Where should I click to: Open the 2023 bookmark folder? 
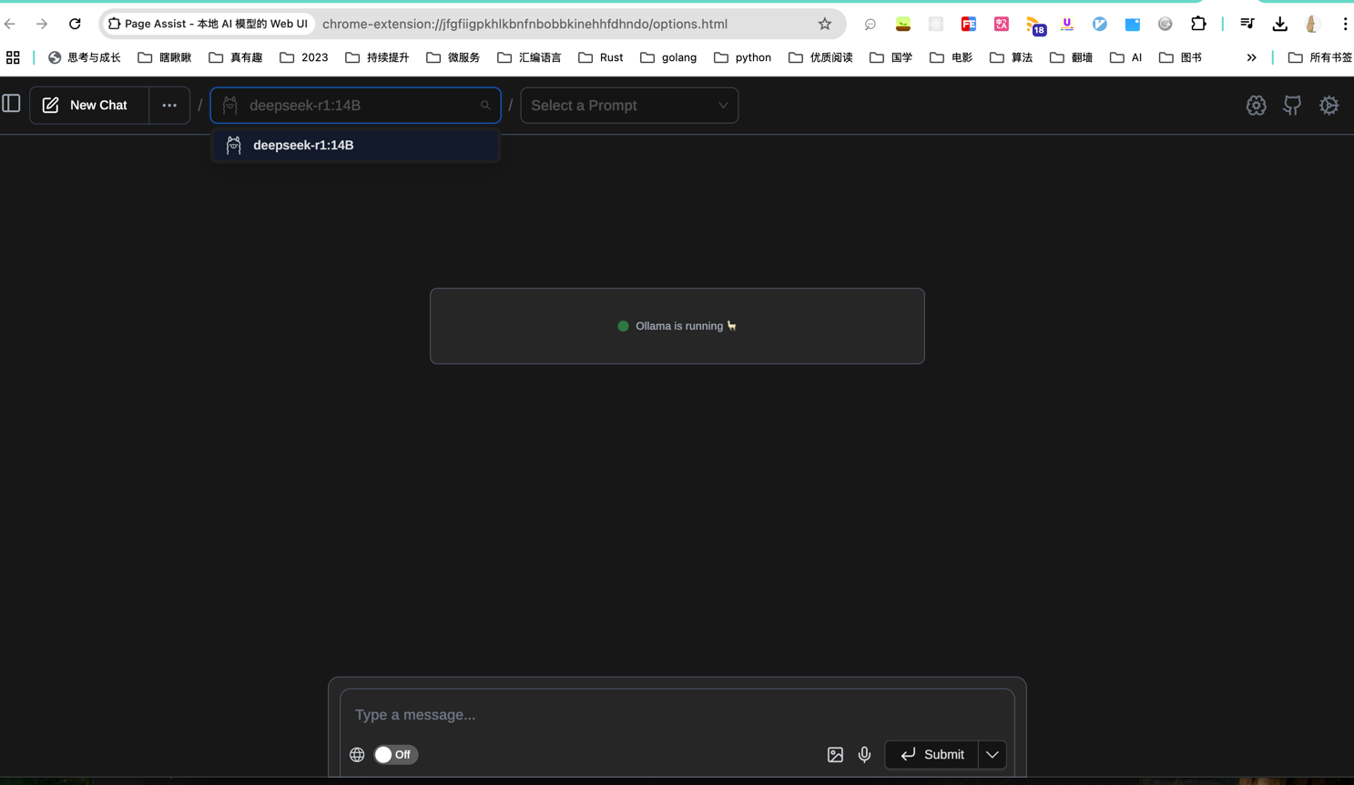[x=304, y=57]
